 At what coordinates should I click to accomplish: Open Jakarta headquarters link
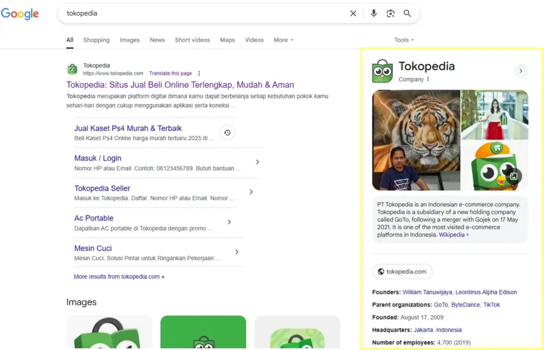(423, 330)
